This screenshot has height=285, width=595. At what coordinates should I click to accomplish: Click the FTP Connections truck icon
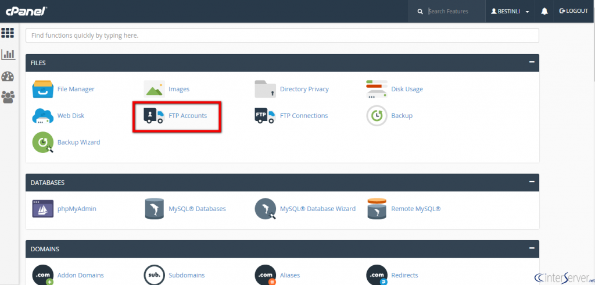click(x=265, y=116)
